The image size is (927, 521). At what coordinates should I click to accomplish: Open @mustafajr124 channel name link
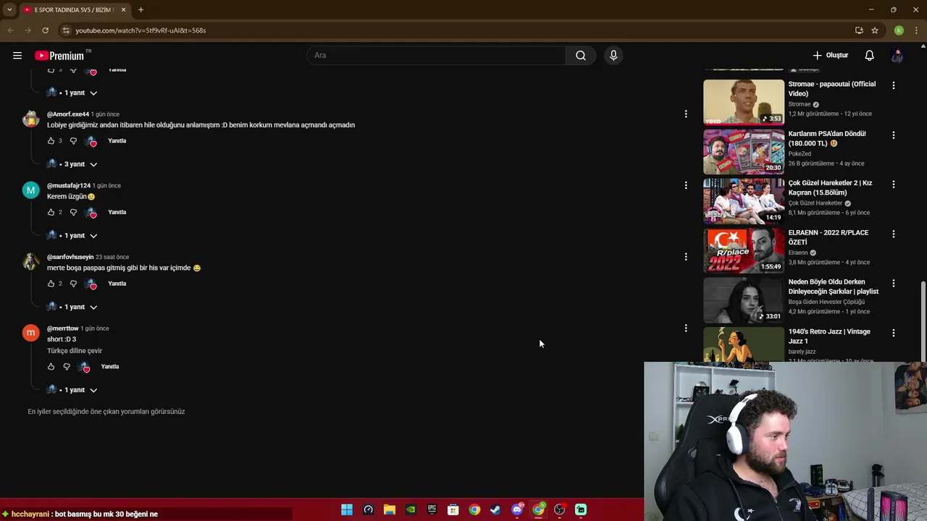69,186
